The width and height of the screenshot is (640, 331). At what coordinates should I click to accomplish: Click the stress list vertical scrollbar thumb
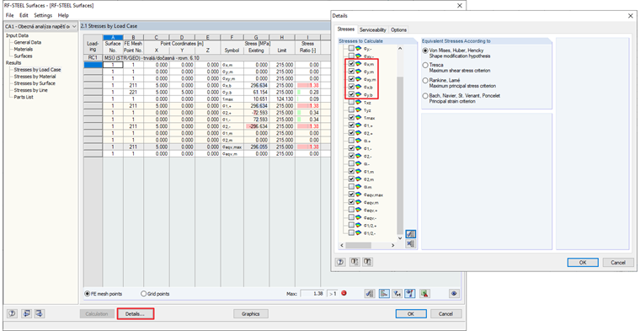[x=400, y=156]
